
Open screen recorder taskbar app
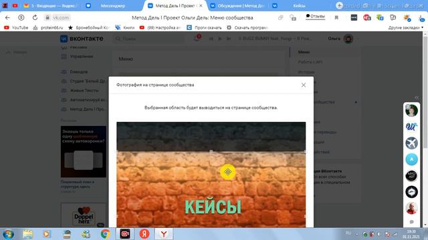point(125,234)
